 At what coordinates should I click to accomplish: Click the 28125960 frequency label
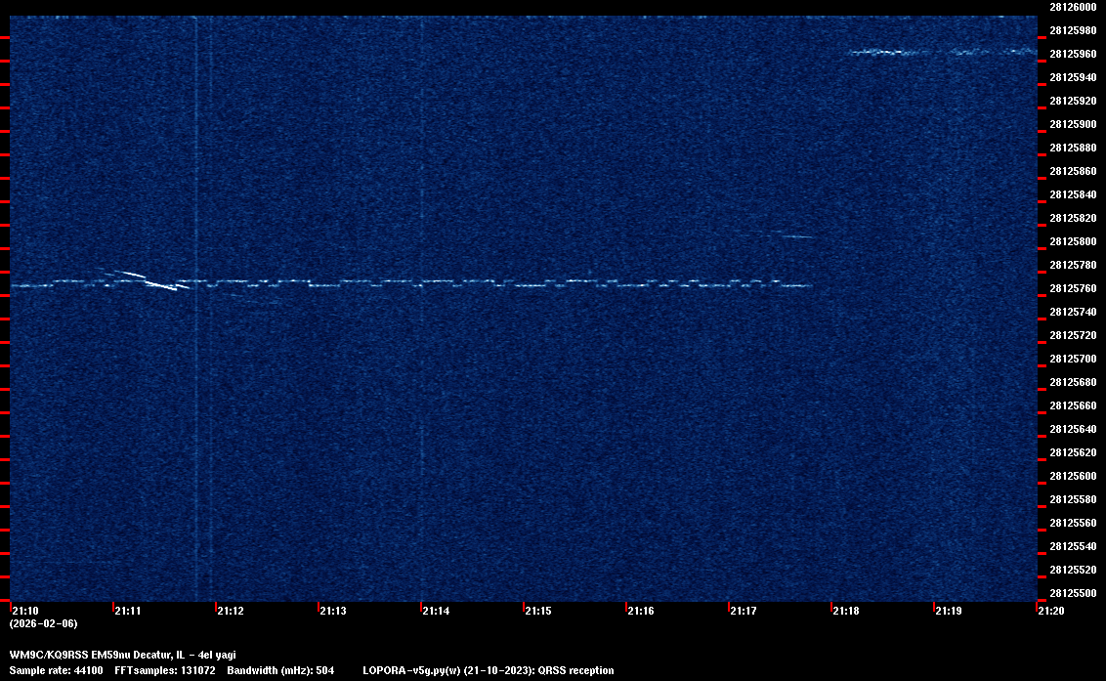(x=1073, y=54)
